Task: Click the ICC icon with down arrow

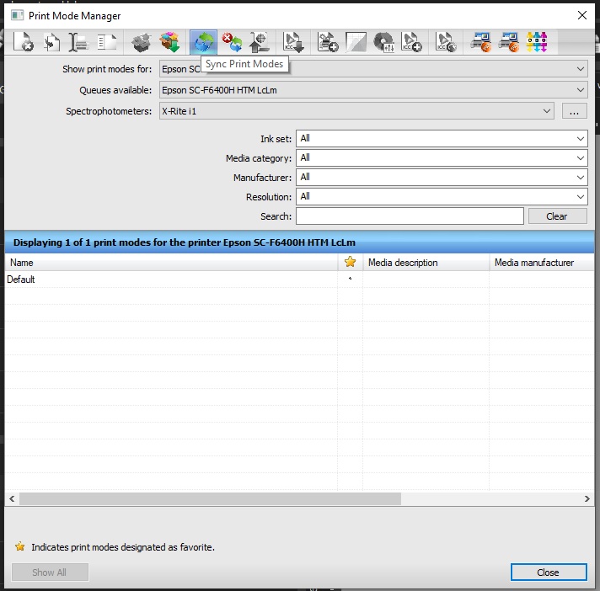Action: (293, 40)
